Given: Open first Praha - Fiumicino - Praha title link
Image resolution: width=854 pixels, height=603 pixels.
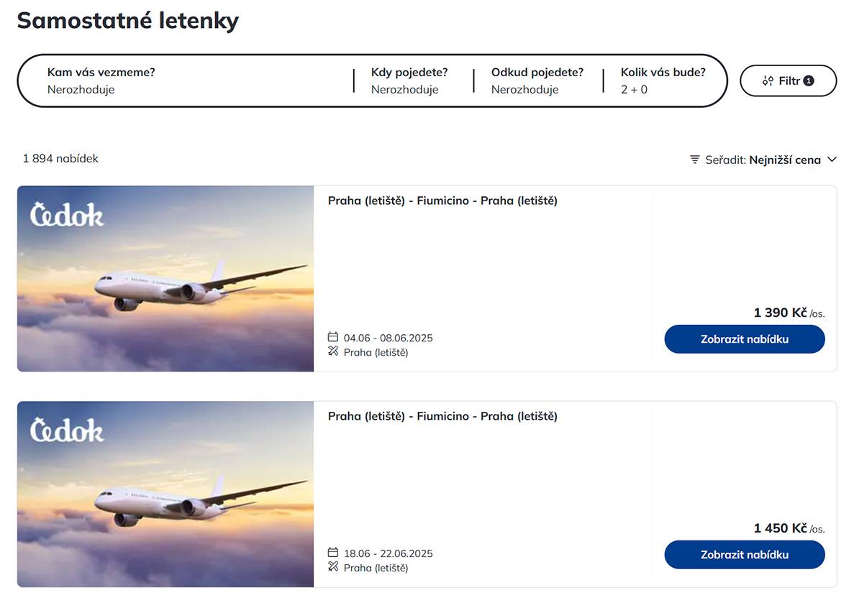Looking at the screenshot, I should click(x=442, y=201).
